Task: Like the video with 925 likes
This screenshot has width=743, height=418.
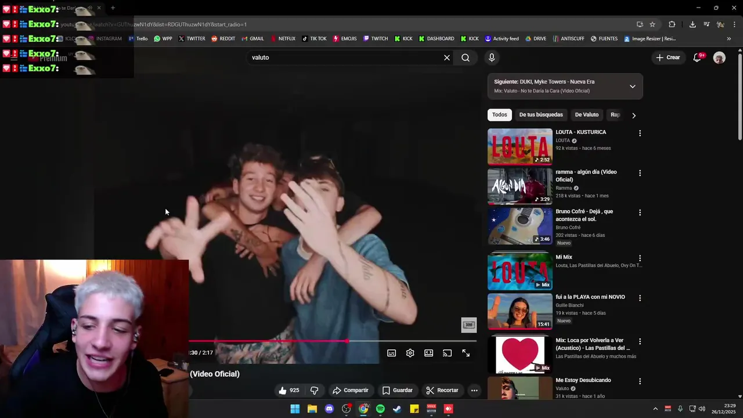Action: (x=288, y=390)
